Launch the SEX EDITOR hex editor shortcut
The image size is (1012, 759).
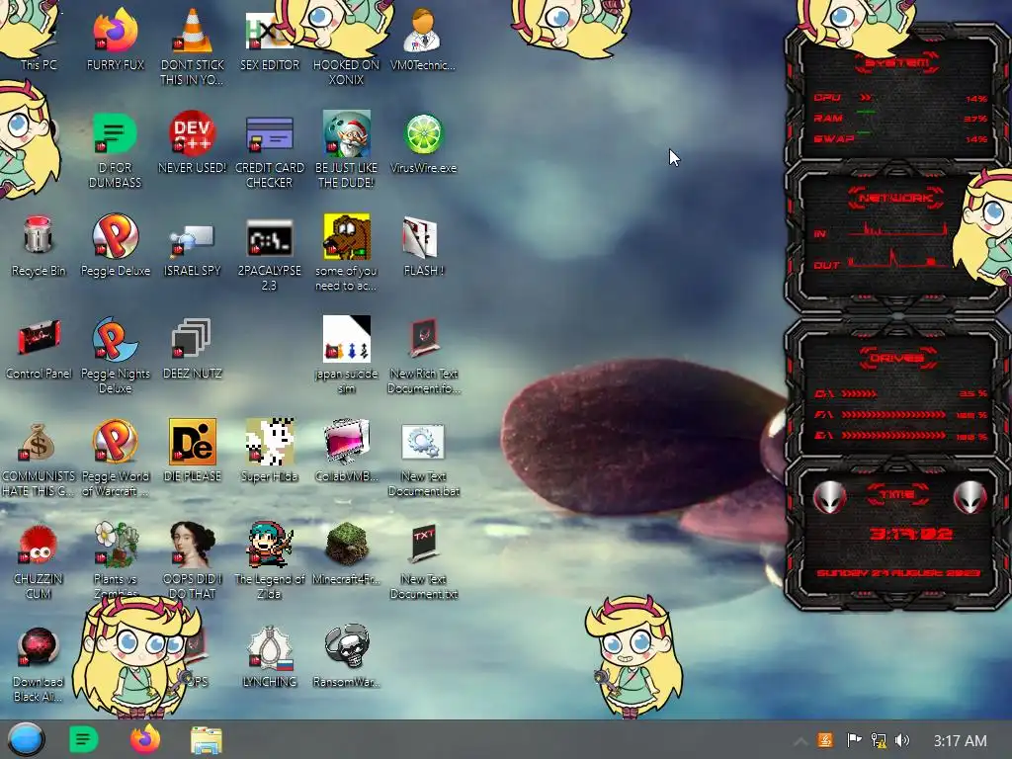pos(269,31)
